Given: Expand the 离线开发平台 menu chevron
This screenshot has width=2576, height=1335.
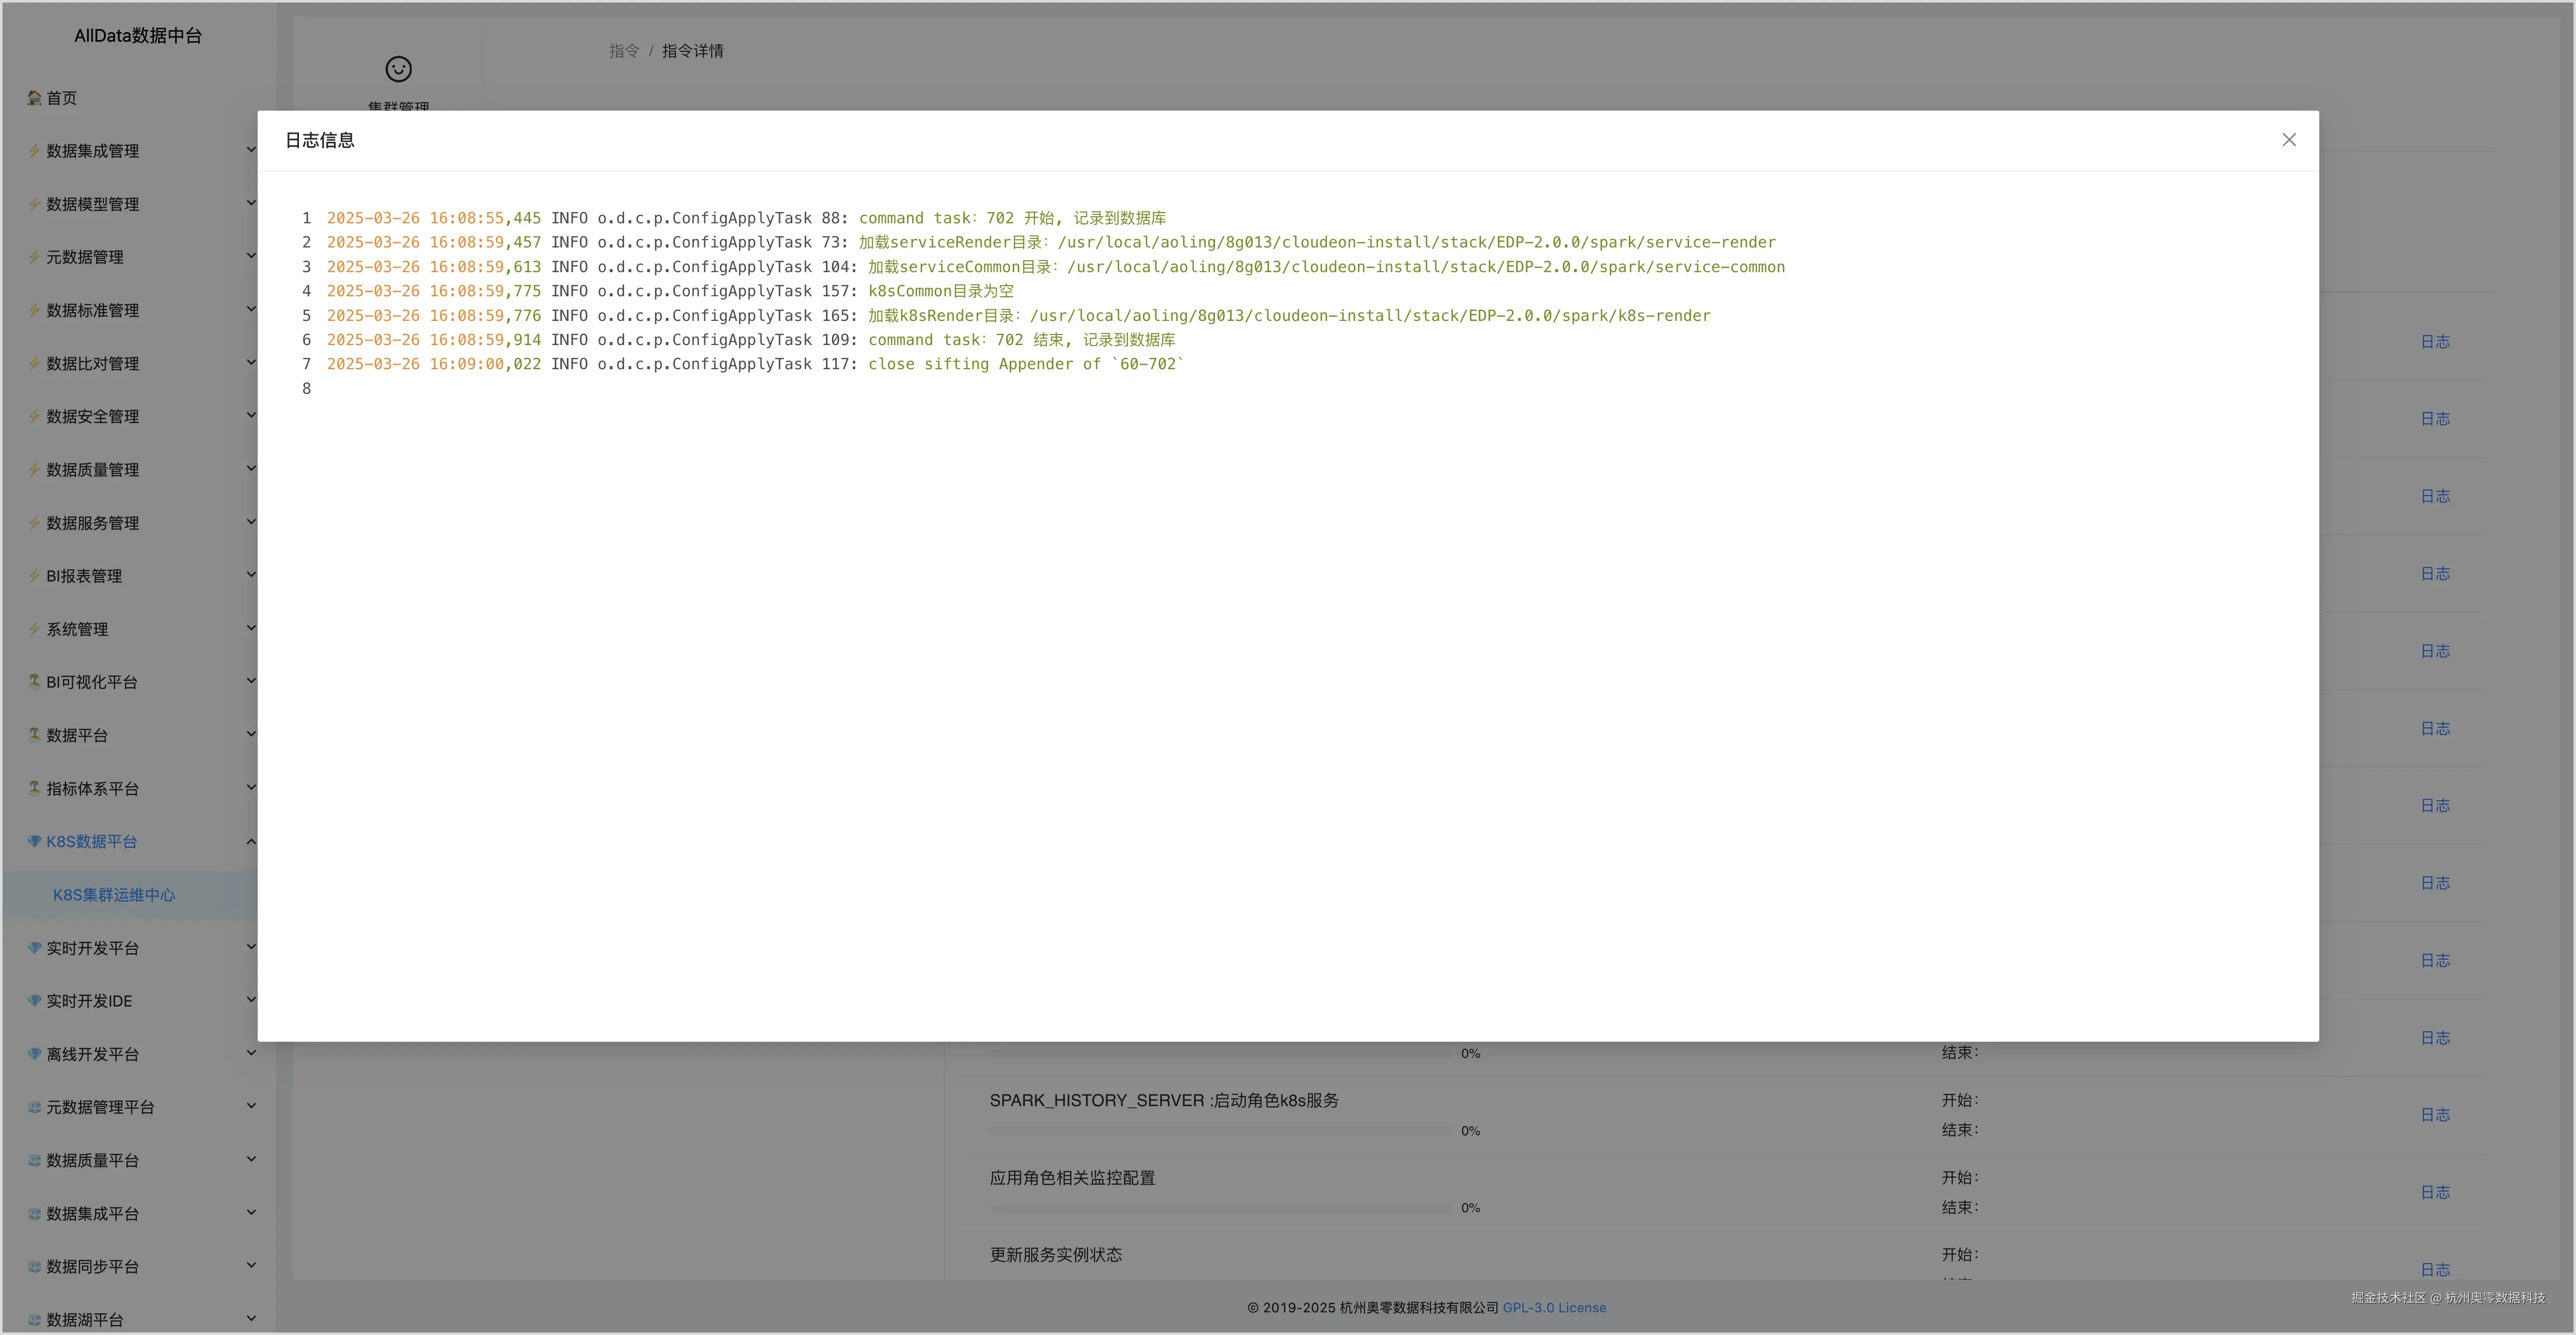Looking at the screenshot, I should pos(251,1053).
